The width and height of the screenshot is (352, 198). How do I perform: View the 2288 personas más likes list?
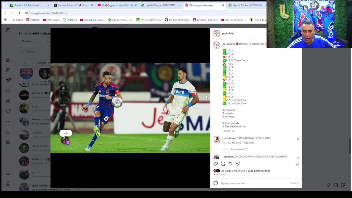(x=259, y=171)
